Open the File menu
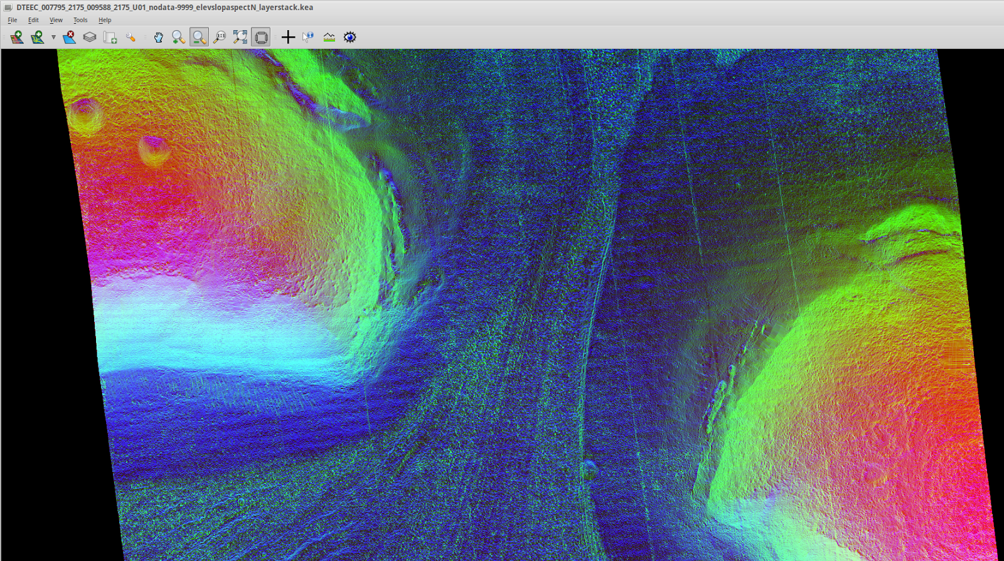This screenshot has height=561, width=1004. 12,20
